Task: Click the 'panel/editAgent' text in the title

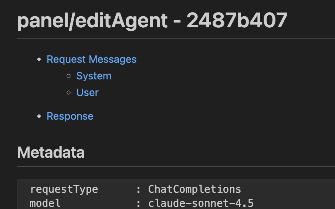Action: [92, 21]
